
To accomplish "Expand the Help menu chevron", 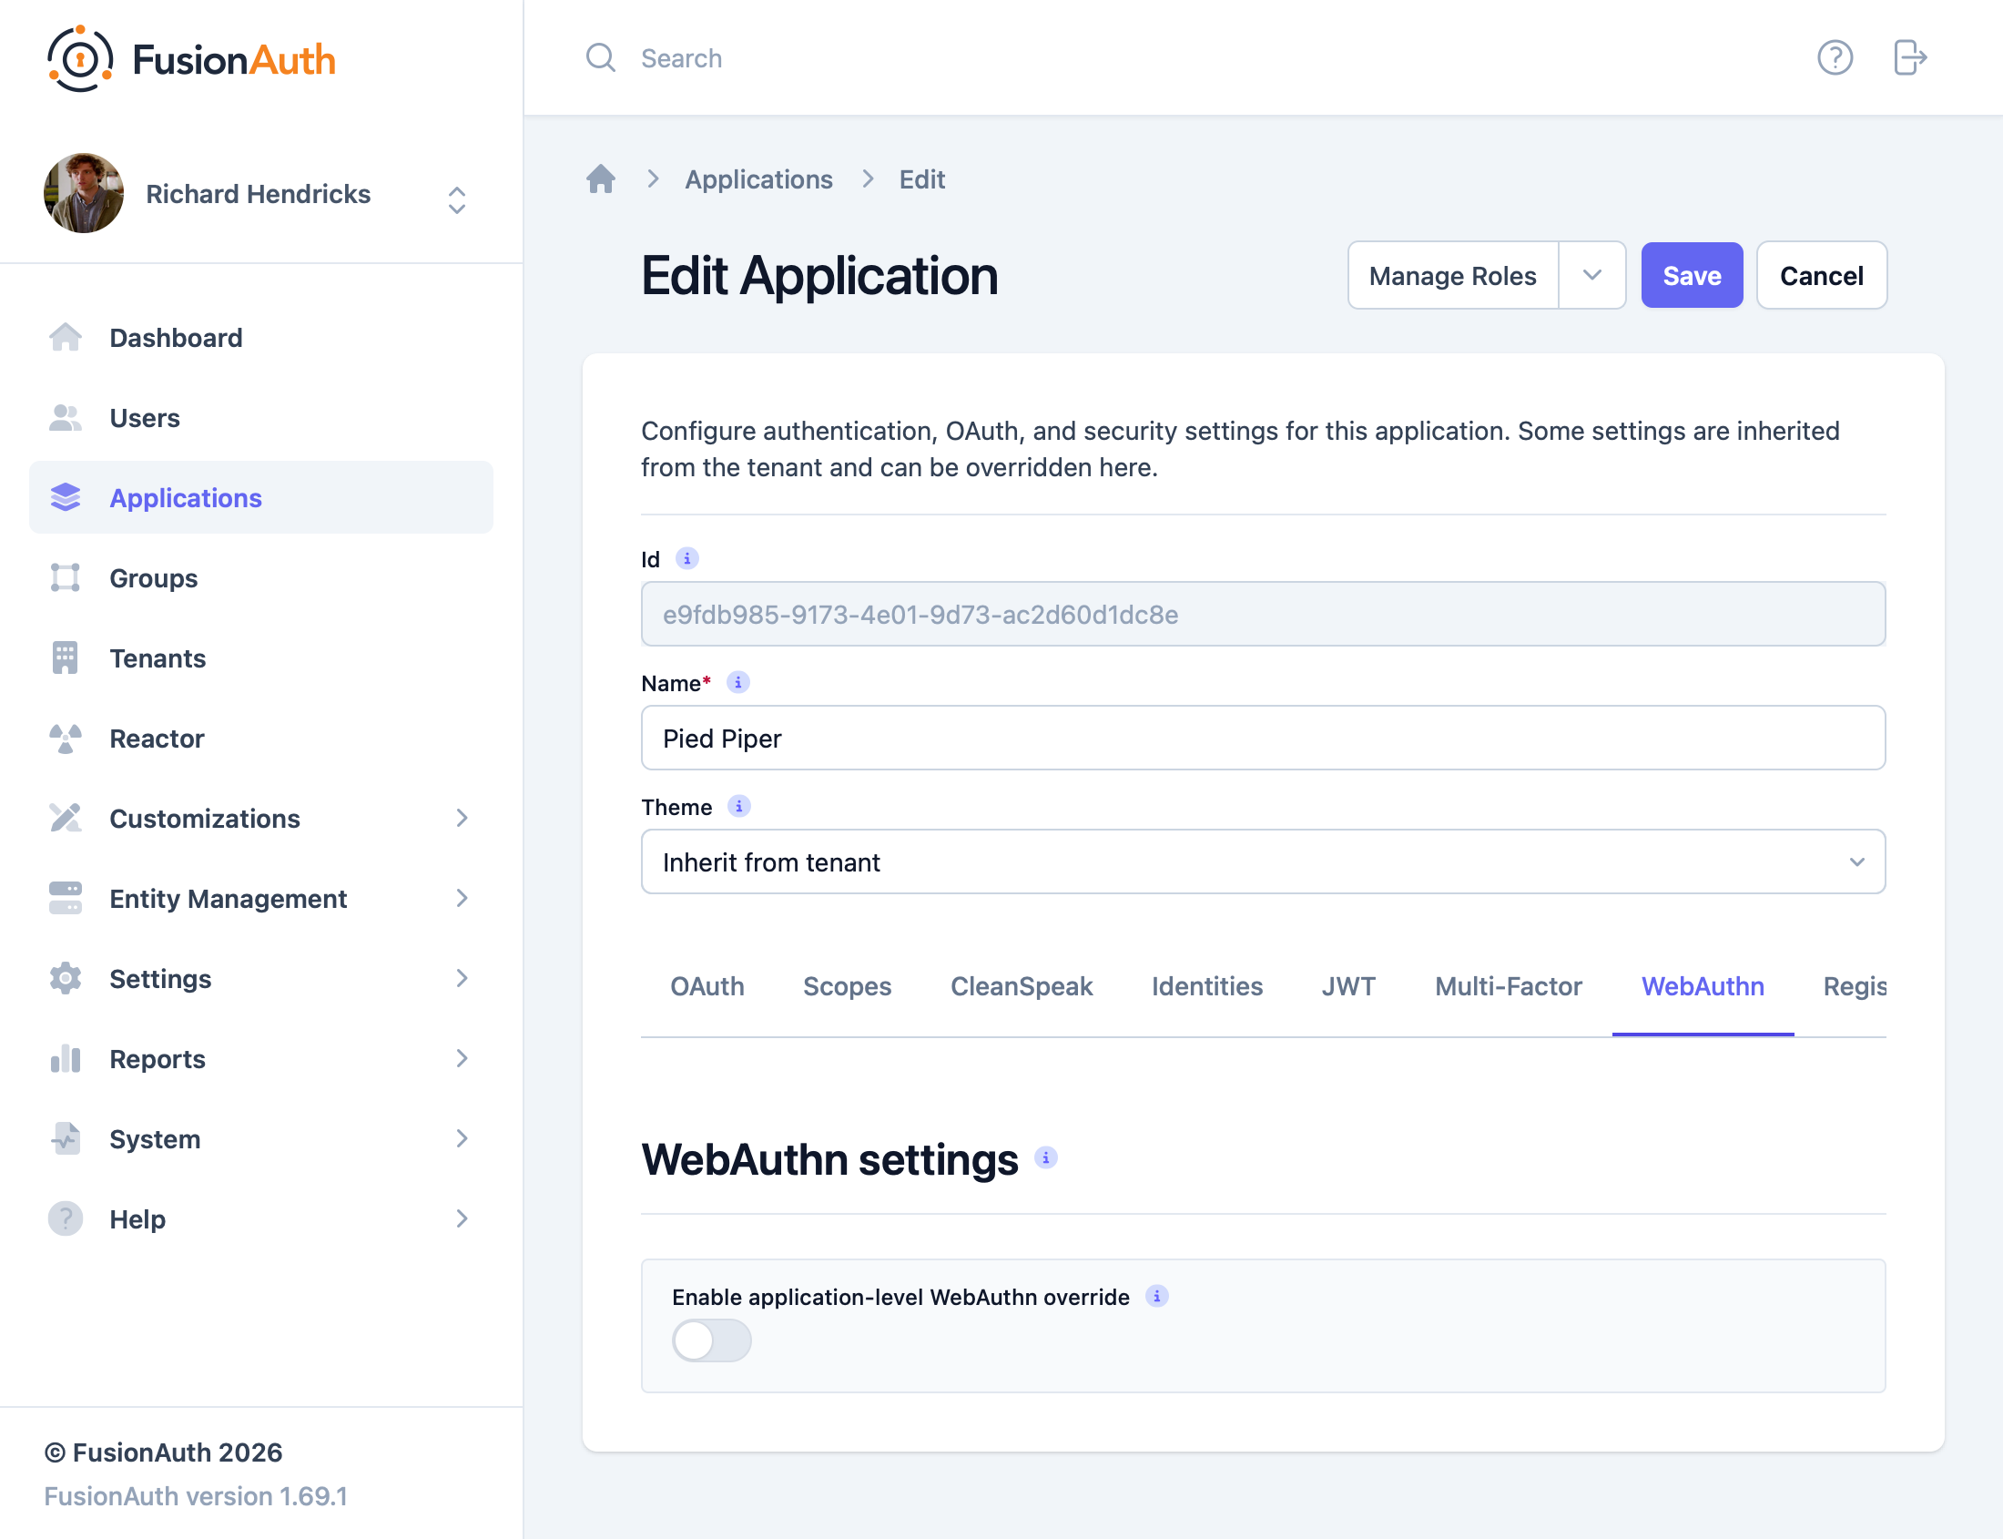I will pos(463,1218).
